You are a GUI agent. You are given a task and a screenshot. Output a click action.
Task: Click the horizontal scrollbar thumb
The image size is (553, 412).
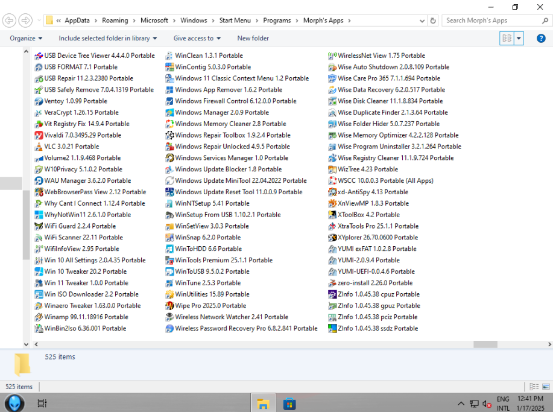(x=485, y=344)
